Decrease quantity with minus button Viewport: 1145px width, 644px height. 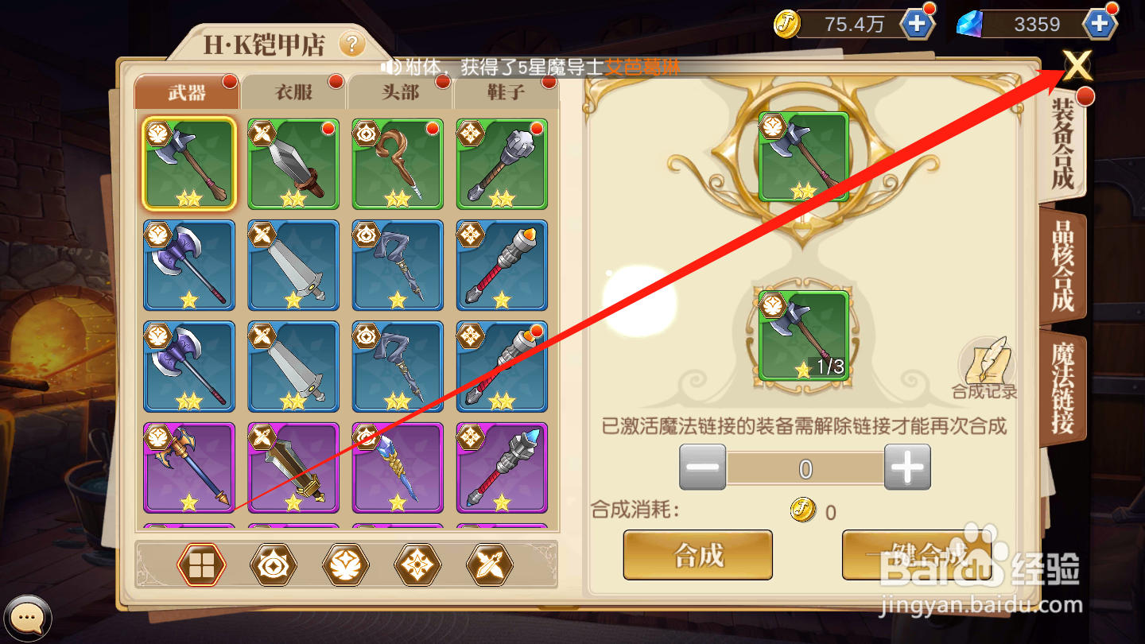coord(702,467)
